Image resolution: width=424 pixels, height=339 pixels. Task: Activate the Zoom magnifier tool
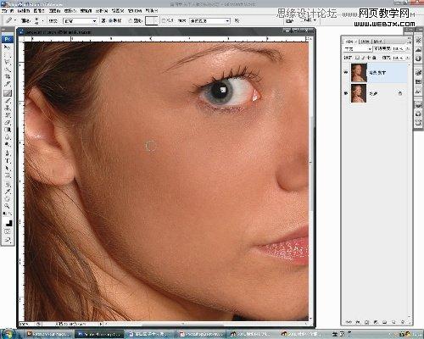(x=8, y=206)
